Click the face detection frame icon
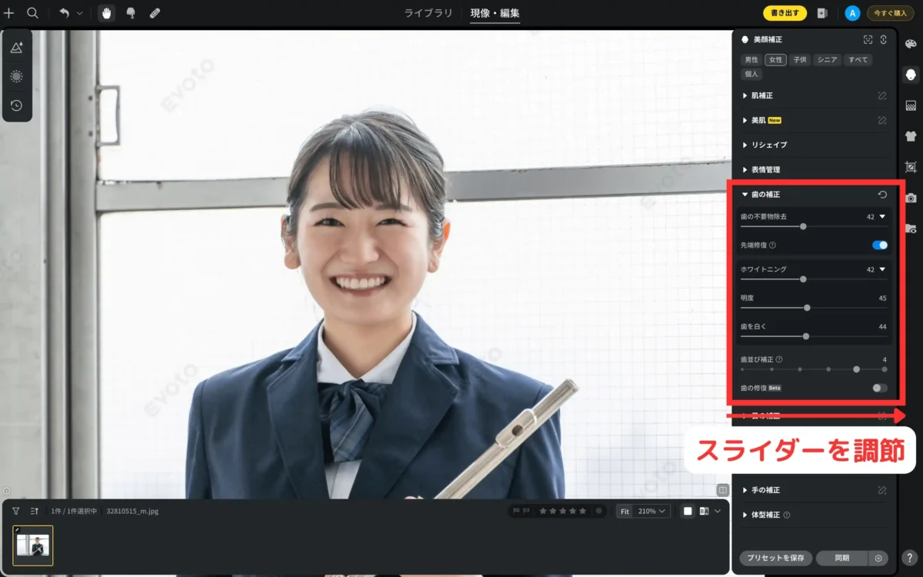Viewport: 923px width, 577px height. (868, 40)
